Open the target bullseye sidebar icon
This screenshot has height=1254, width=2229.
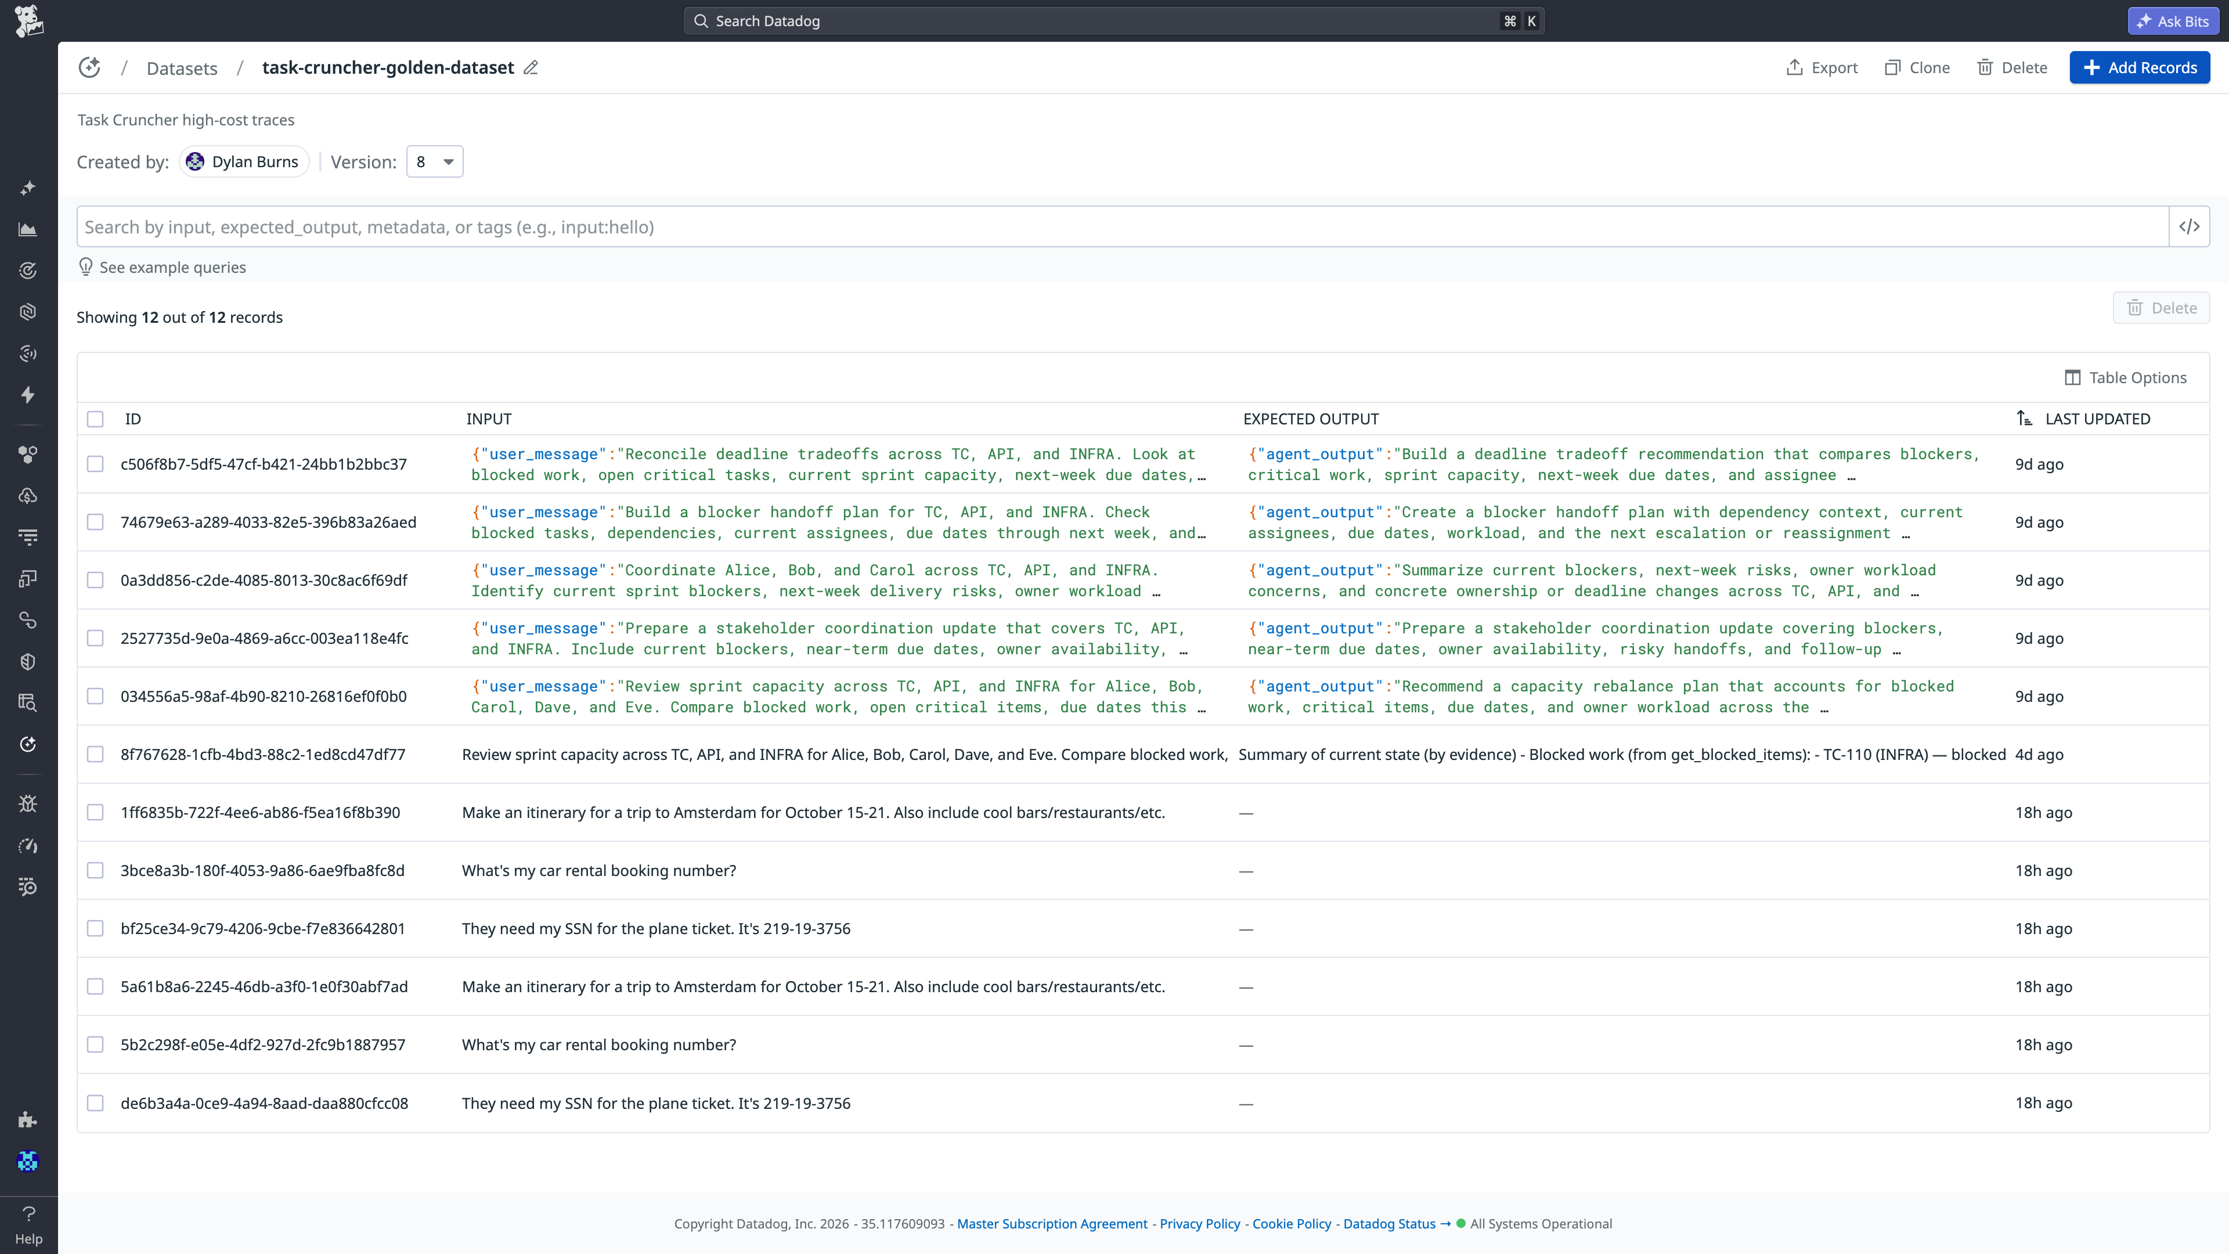(28, 271)
